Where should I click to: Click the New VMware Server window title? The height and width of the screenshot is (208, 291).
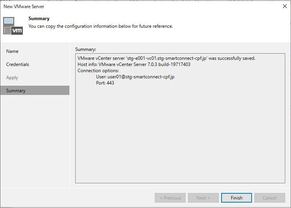pos(24,7)
